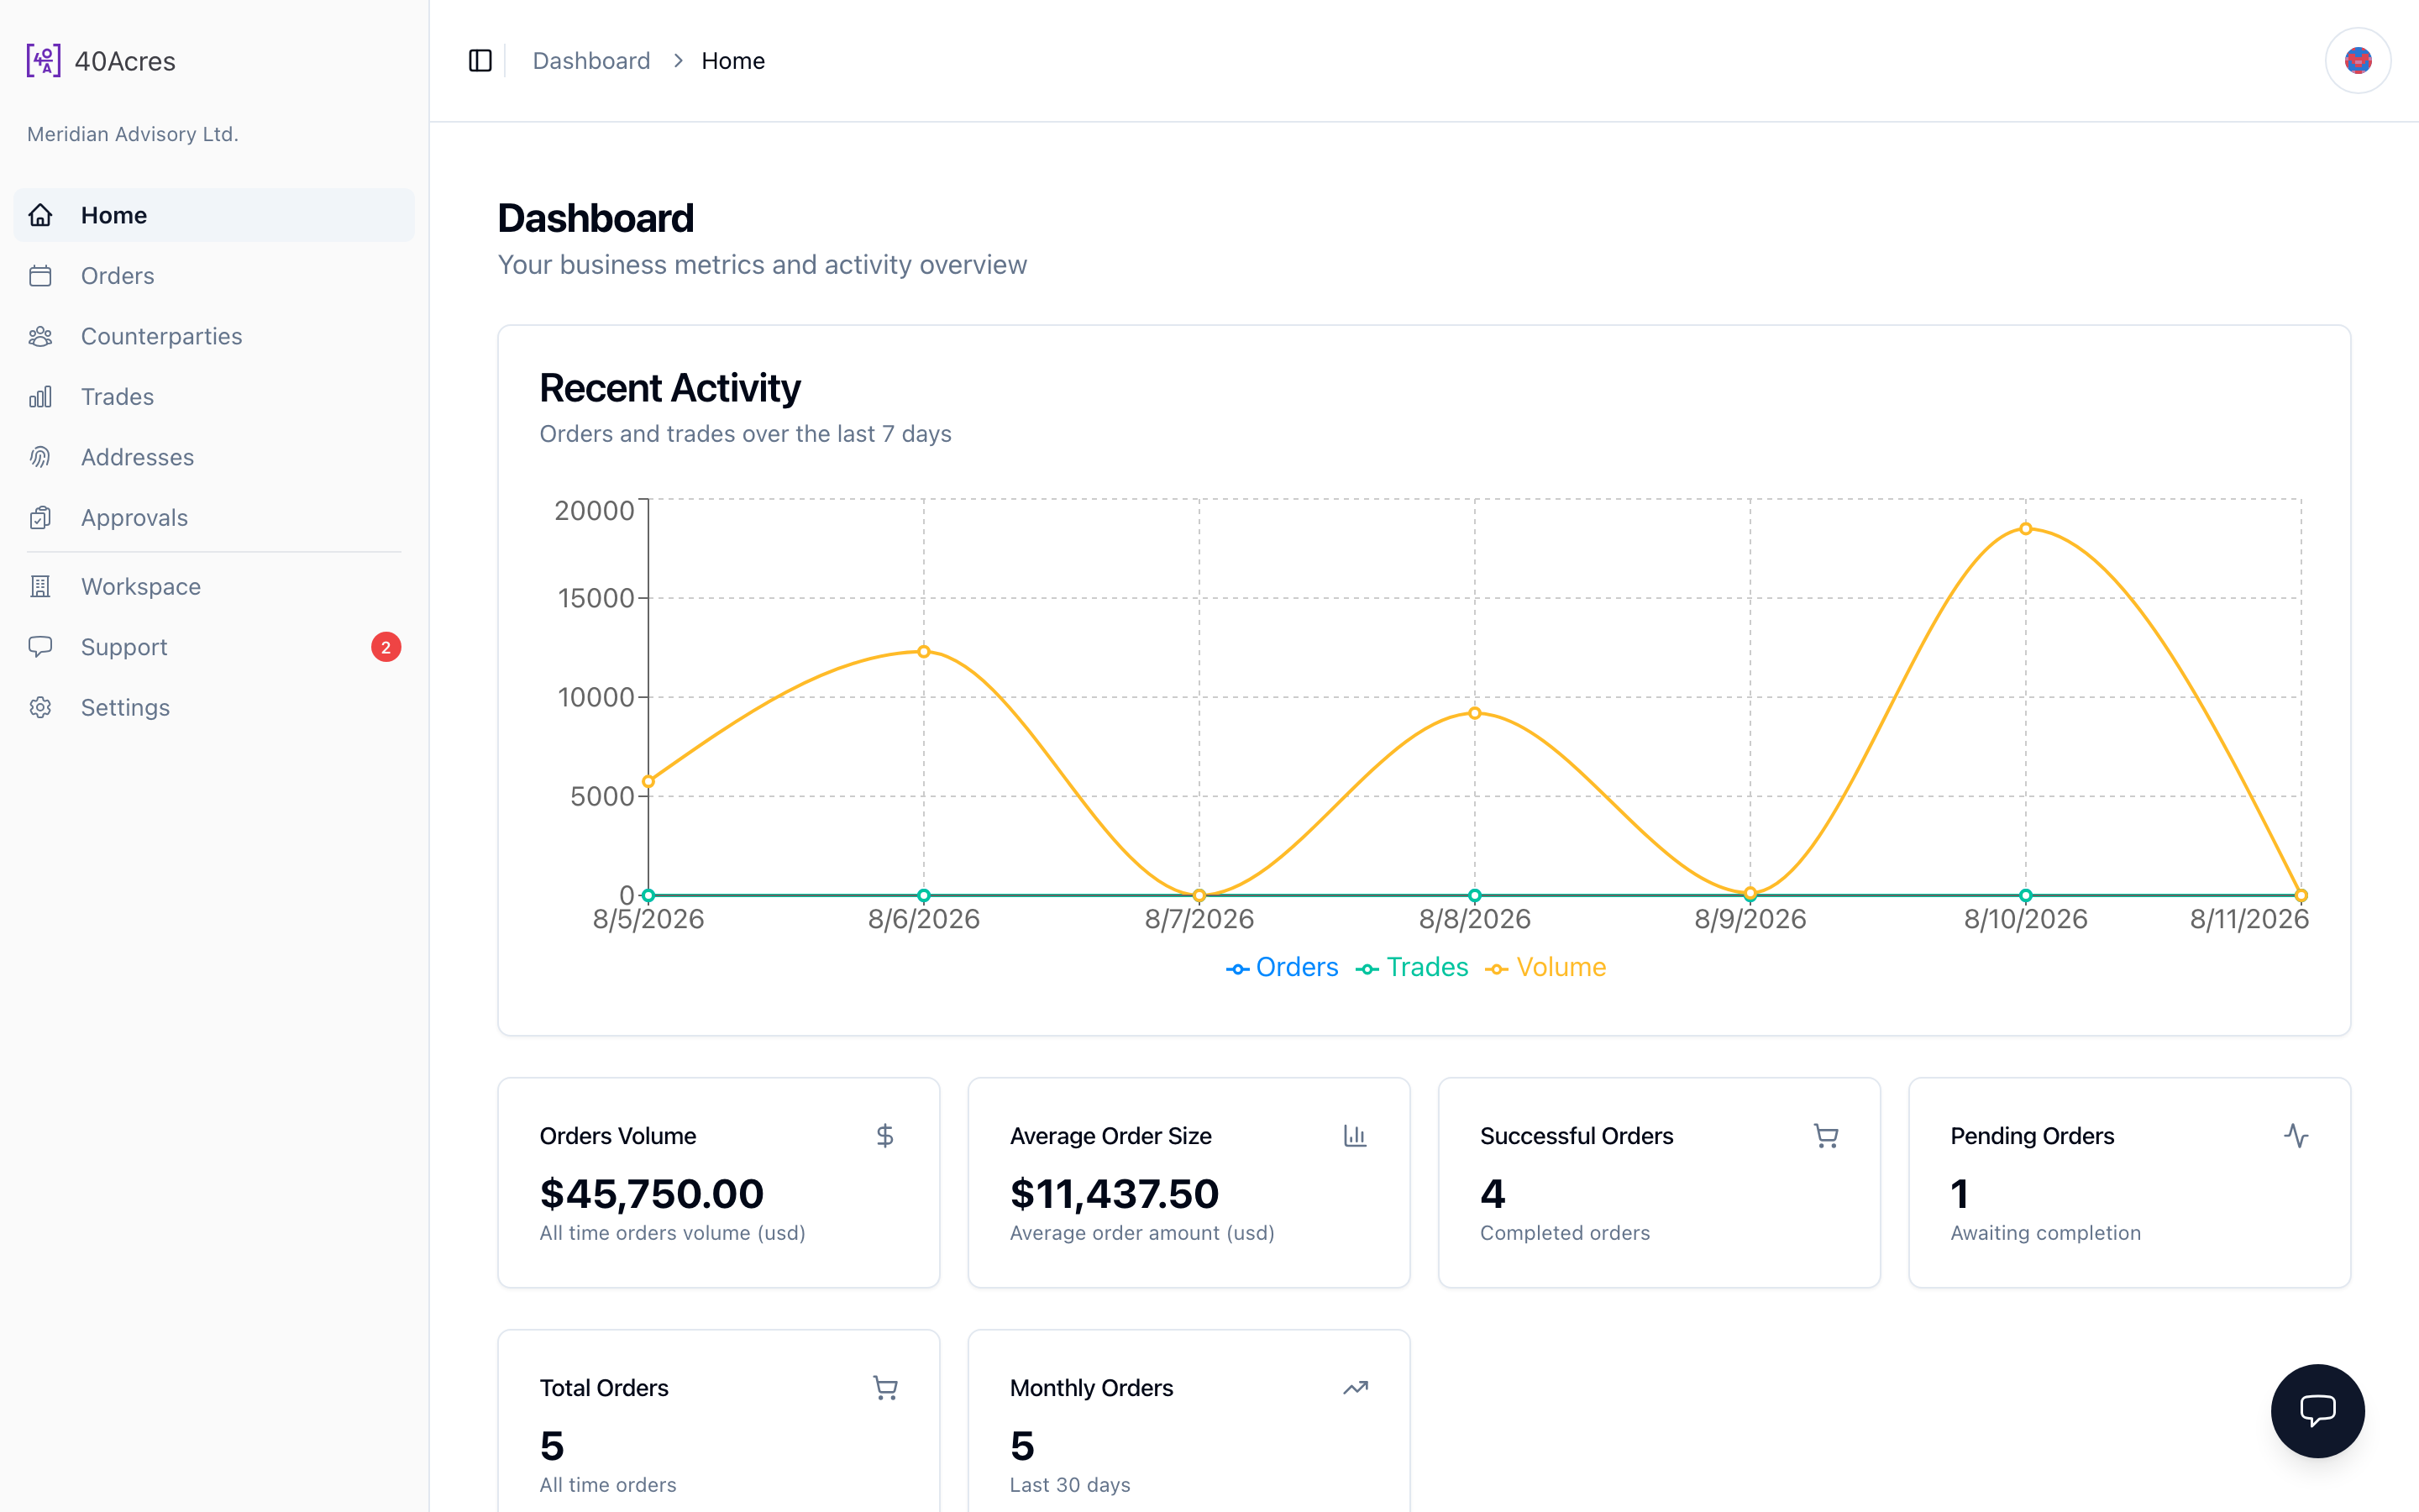Click the Recent Activity heading
Screen dimensions: 2419x1512
pyautogui.click(x=669, y=388)
